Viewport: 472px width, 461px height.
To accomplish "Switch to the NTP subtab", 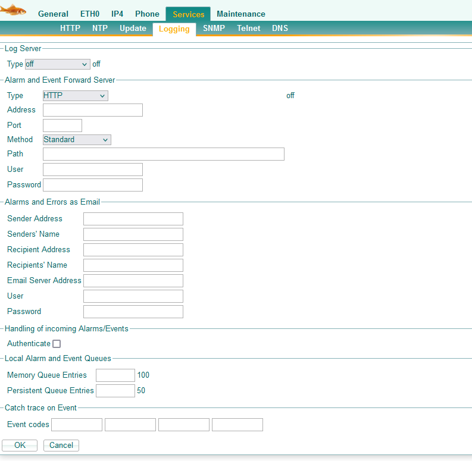I will point(100,29).
